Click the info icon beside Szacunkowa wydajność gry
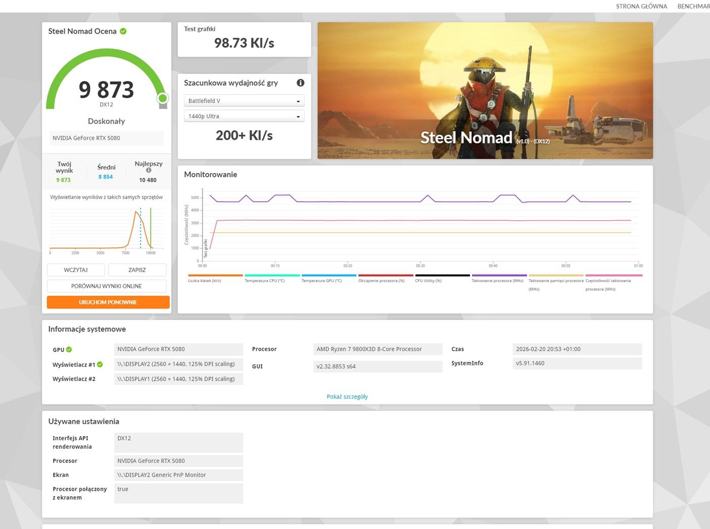Viewport: 710px width, 529px height. point(300,83)
